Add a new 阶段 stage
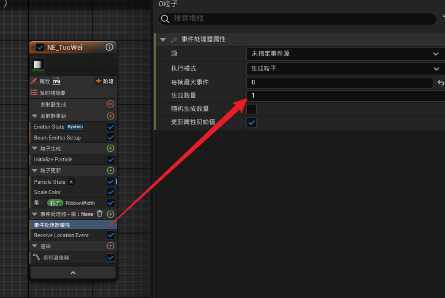Screen dimensions: 445x298 coord(104,81)
